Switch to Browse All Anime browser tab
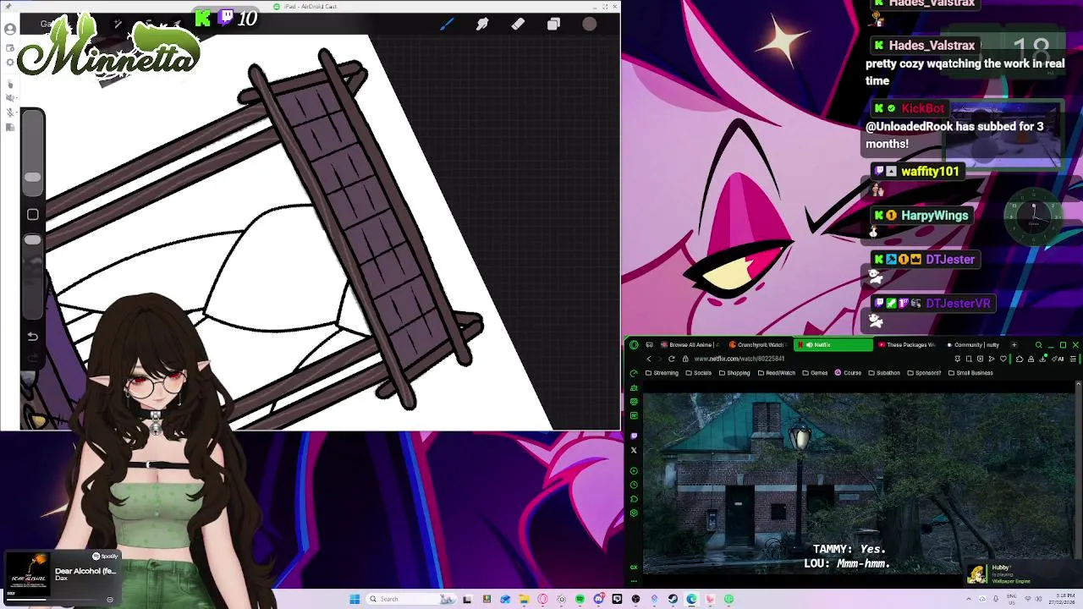Viewport: 1083px width, 609px height. click(689, 345)
